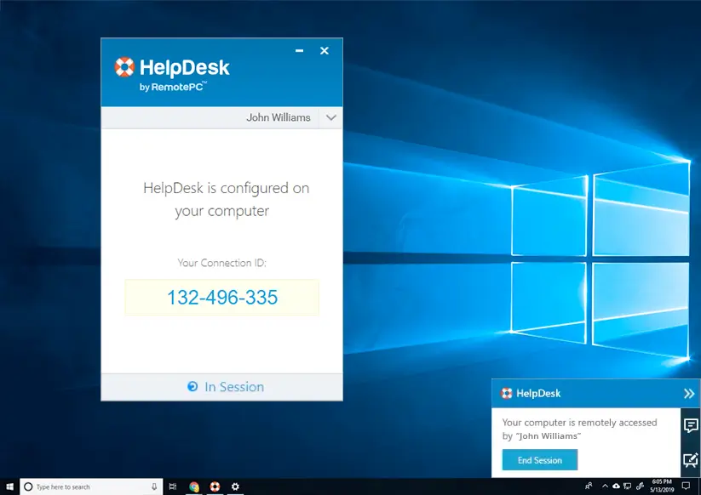
Task: Open Google Chrome from the taskbar
Action: click(x=193, y=486)
